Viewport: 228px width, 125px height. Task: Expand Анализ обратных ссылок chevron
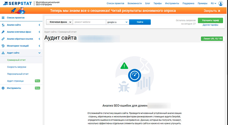tap(40, 39)
